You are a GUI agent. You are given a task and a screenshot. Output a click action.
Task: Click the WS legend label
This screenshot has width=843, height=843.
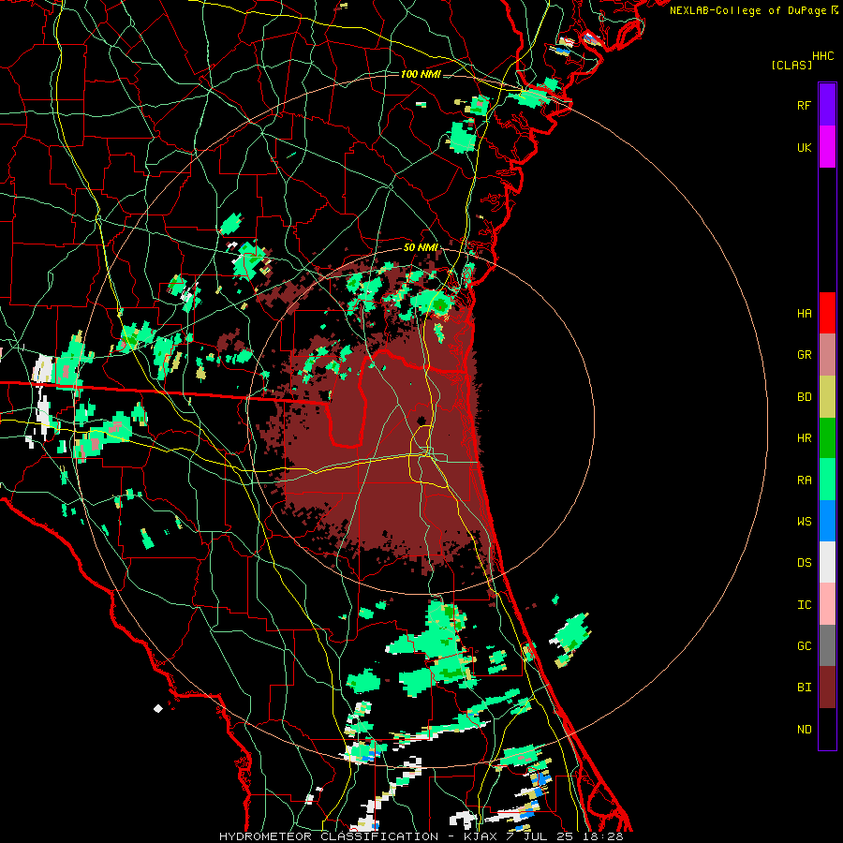tap(804, 522)
